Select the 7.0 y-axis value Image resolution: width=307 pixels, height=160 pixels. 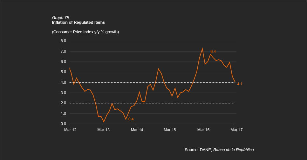coord(63,51)
